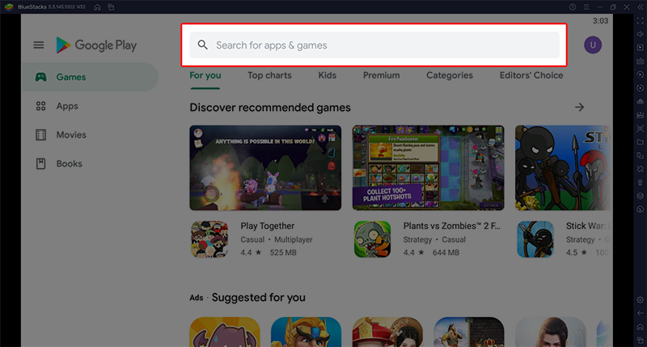The height and width of the screenshot is (347, 647).
Task: Open BlueStacks help question mark icon
Action: 573,7
